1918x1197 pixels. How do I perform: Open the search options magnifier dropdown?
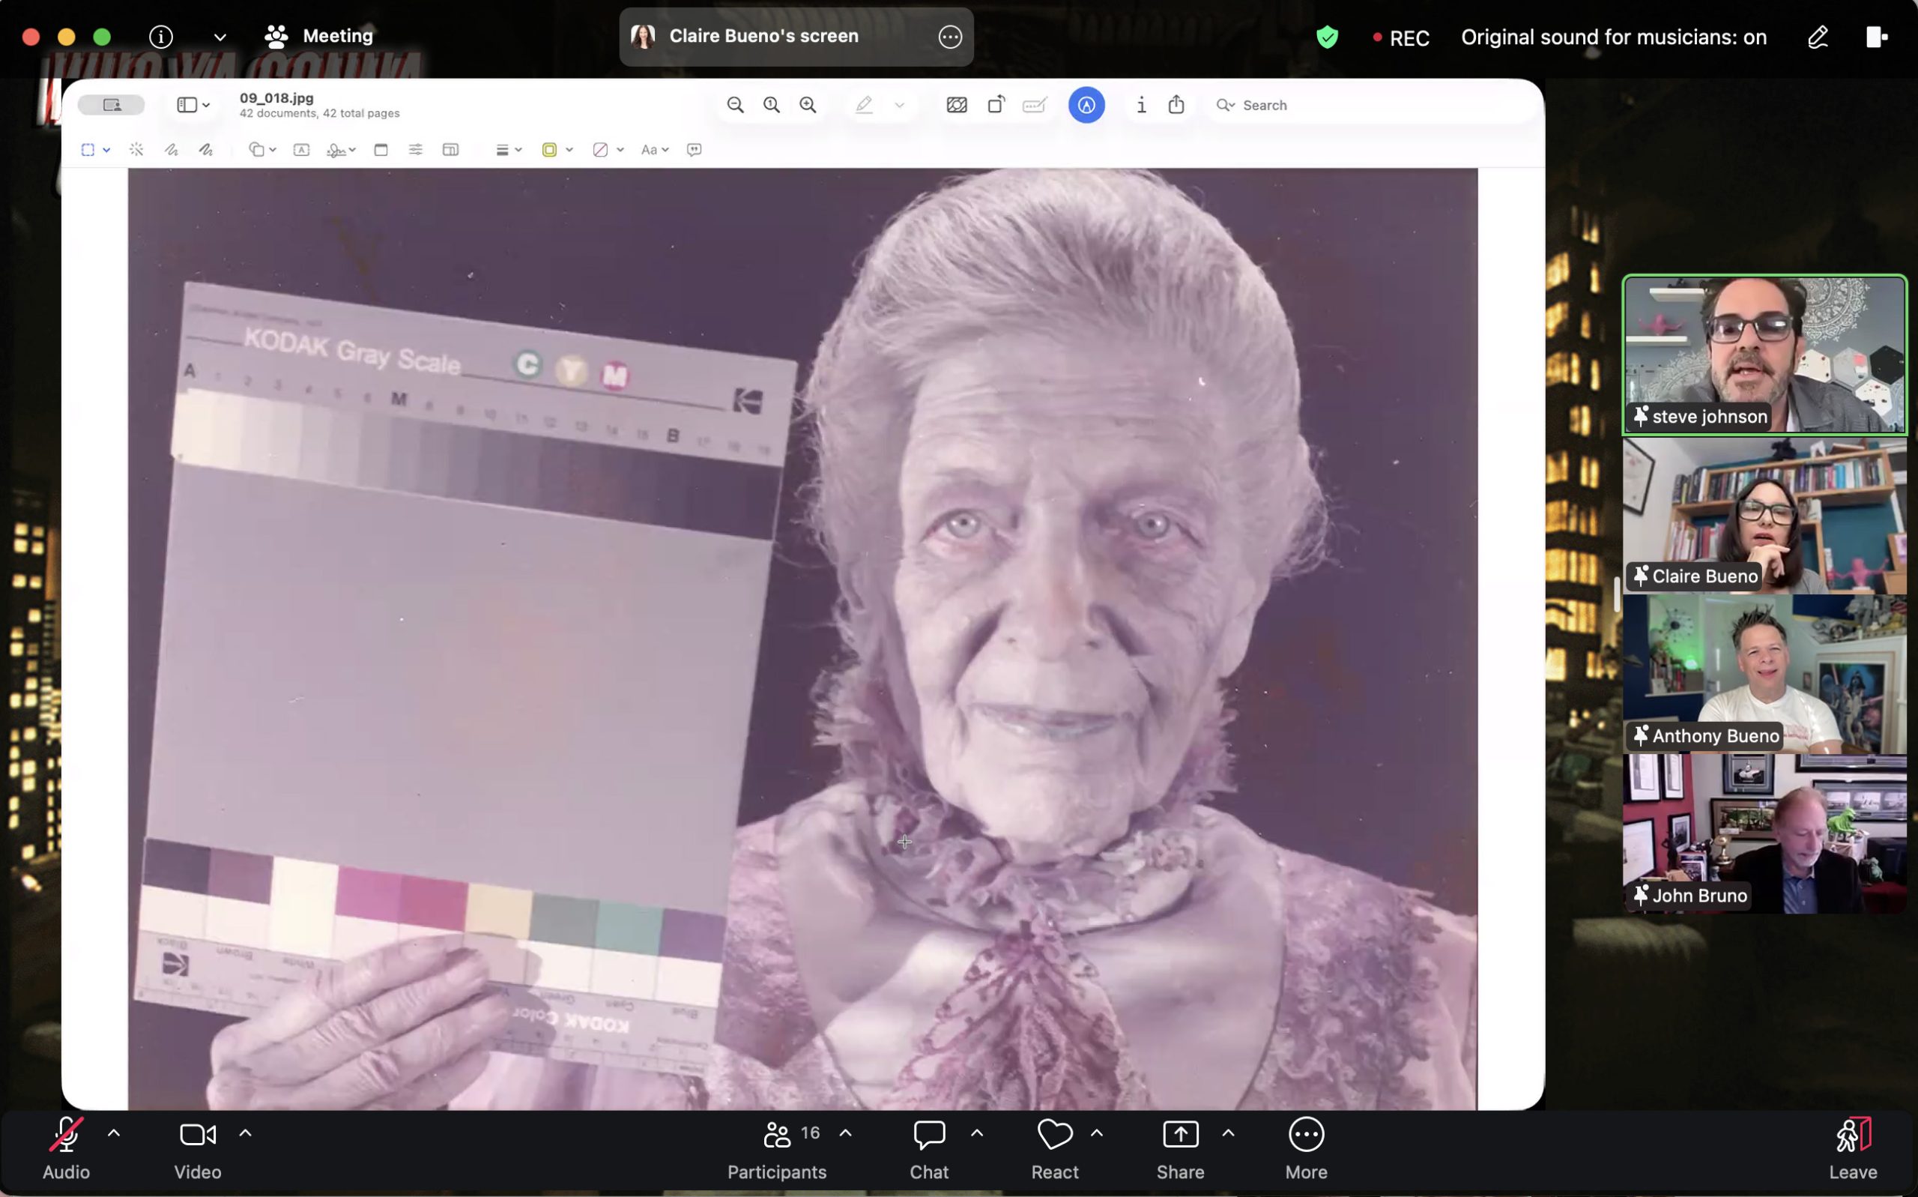(x=1226, y=105)
